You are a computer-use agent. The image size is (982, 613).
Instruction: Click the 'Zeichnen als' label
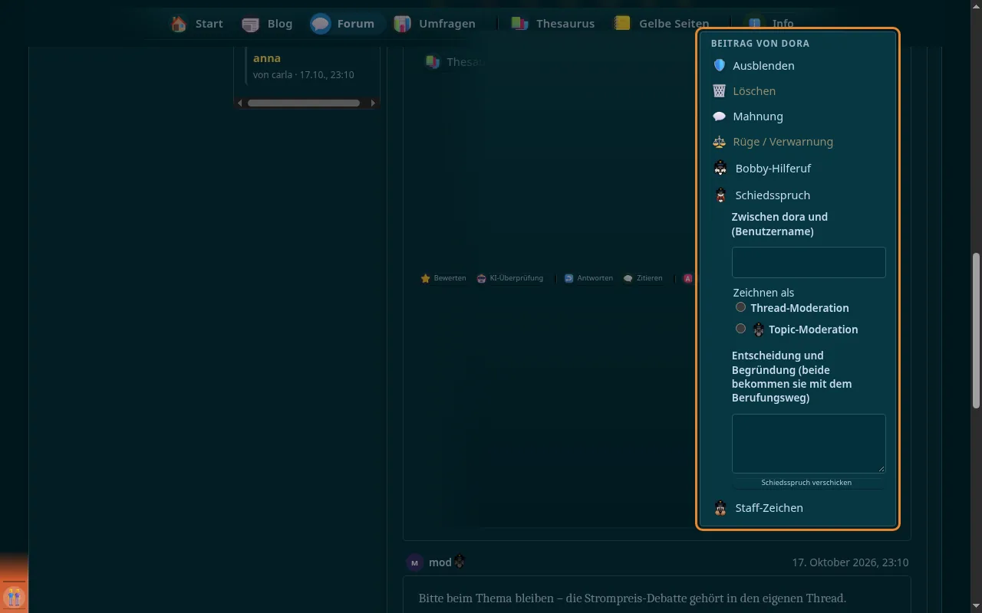pos(763,293)
